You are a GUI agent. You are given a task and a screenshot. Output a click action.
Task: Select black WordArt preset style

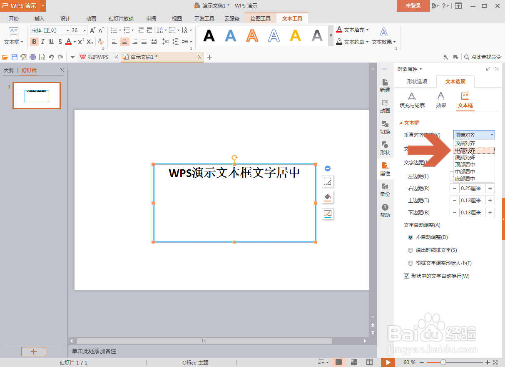[209, 36]
